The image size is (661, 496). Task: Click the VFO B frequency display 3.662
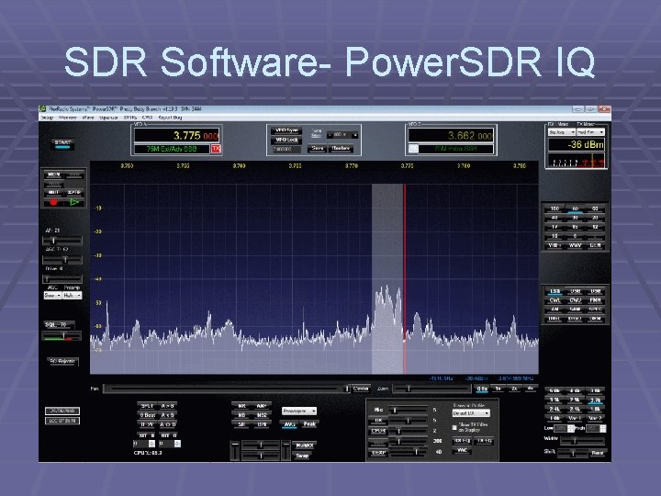(x=451, y=136)
